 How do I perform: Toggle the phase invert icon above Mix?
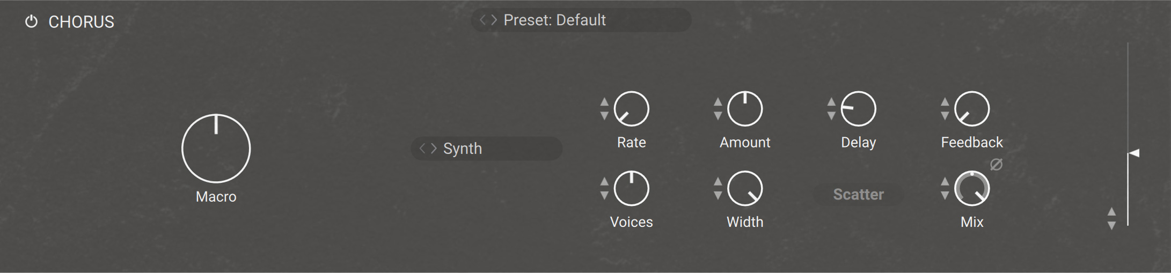click(996, 165)
